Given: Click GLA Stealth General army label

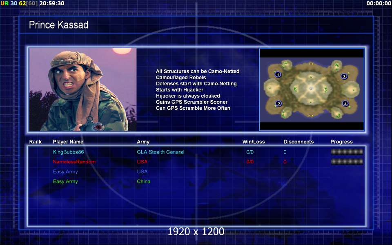Looking at the screenshot, I should click(x=160, y=152).
